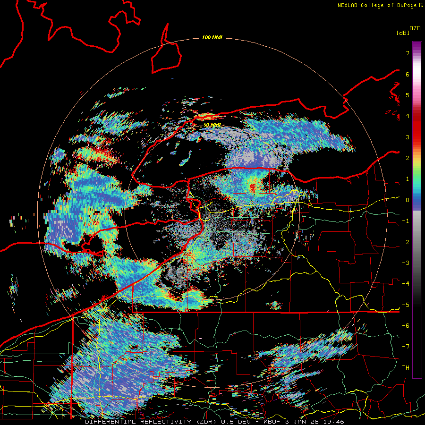
Task: Click the 4 value on the scale
Action: coord(408,116)
